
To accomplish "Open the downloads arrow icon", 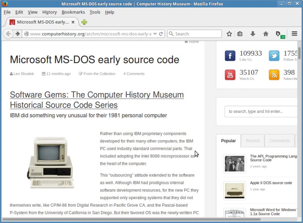I will 253,34.
